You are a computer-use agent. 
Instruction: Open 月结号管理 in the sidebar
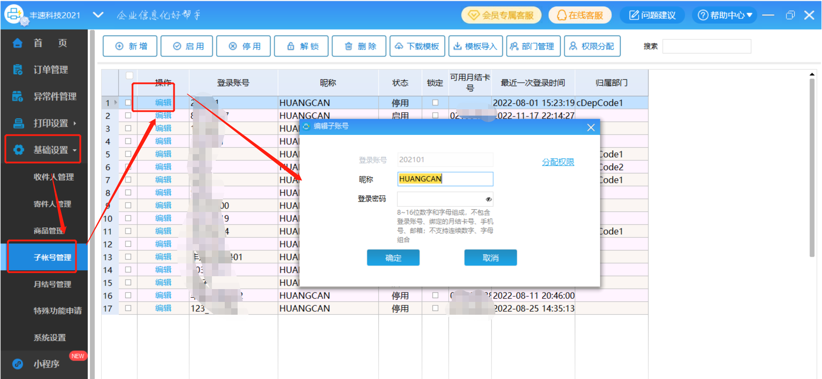tap(52, 284)
